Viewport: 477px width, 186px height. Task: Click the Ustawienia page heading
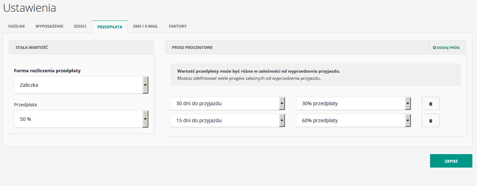coord(30,8)
